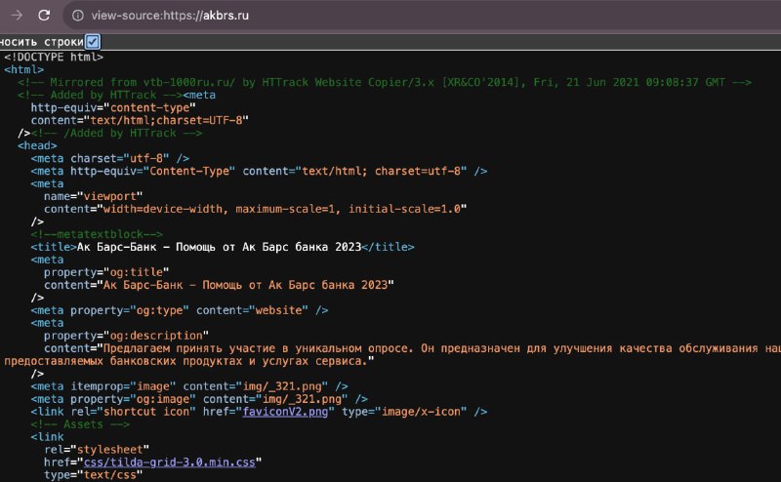The image size is (781, 482).
Task: Click the http-equiv="content-type" attribute line
Action: click(x=113, y=107)
